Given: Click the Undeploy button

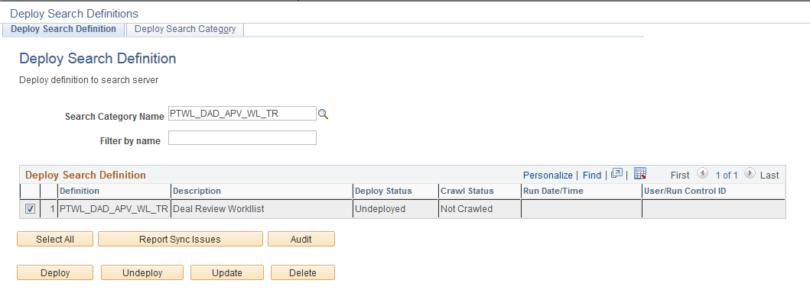Looking at the screenshot, I should (142, 272).
